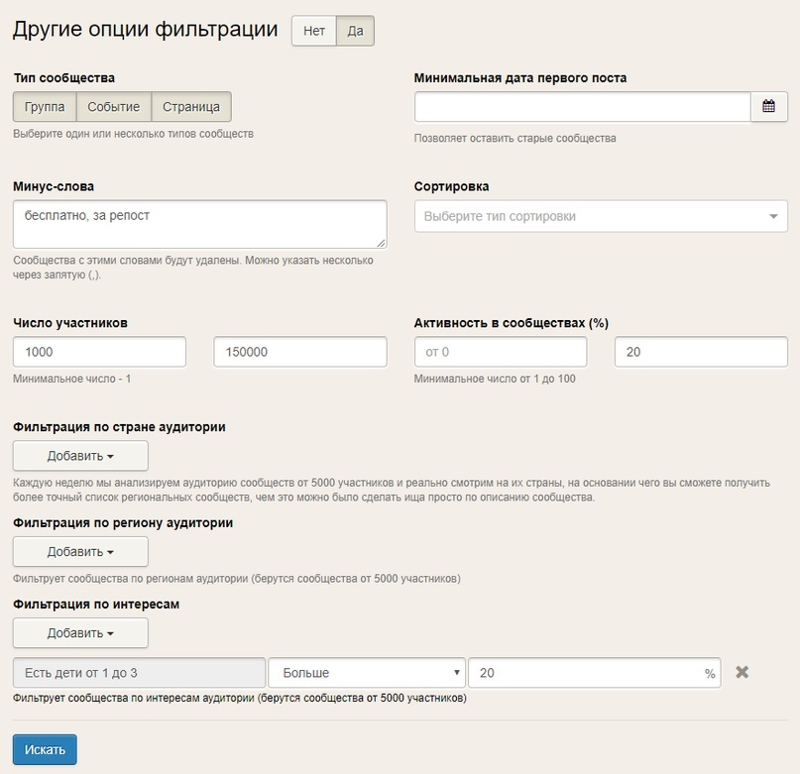Screen dimensions: 800x774
Task: Toggle the Страница community type
Action: click(x=191, y=107)
